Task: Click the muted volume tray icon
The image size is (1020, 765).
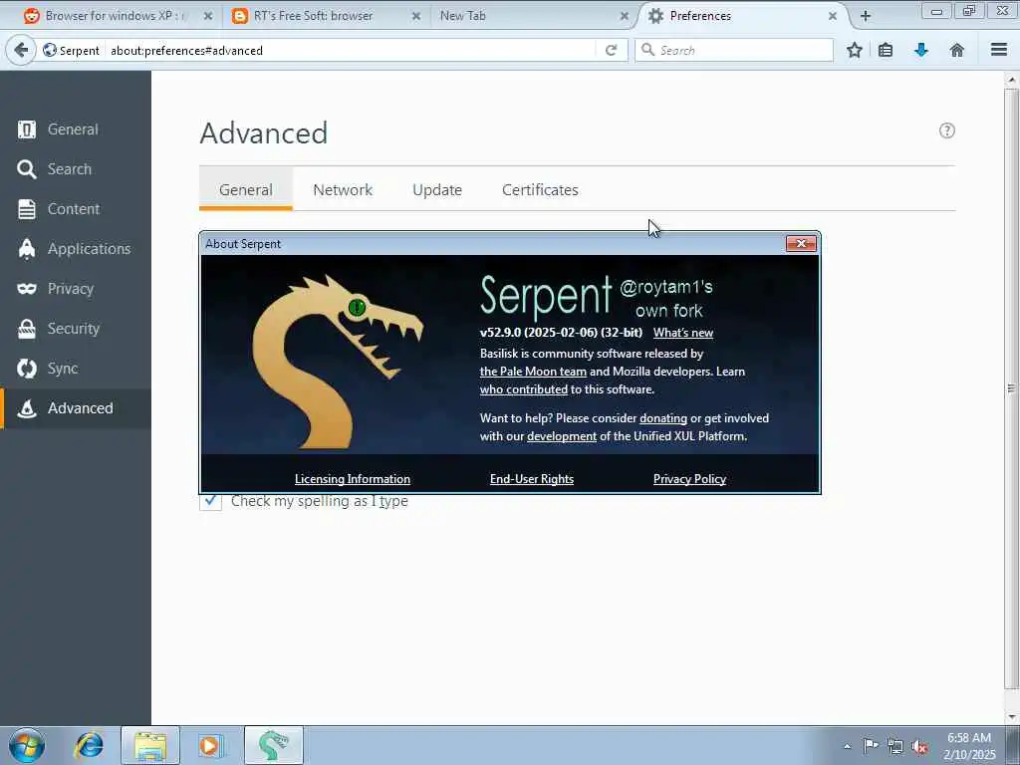Action: [919, 747]
